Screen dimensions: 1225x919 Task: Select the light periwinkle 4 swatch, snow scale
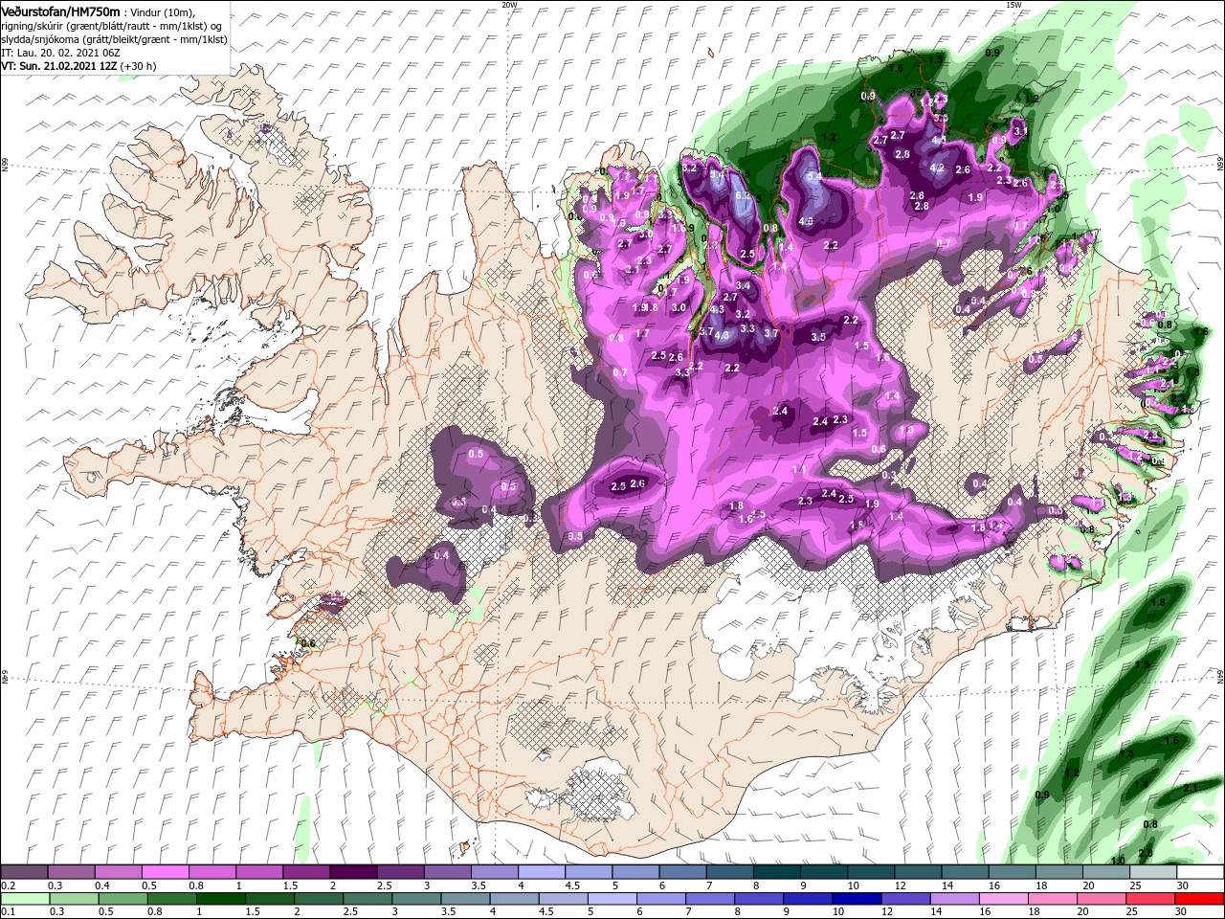541,872
